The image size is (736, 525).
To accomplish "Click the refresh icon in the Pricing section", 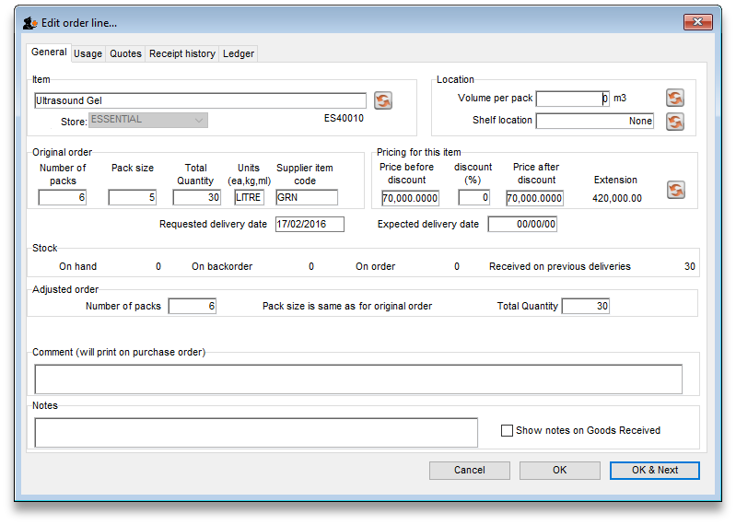I will pos(675,190).
